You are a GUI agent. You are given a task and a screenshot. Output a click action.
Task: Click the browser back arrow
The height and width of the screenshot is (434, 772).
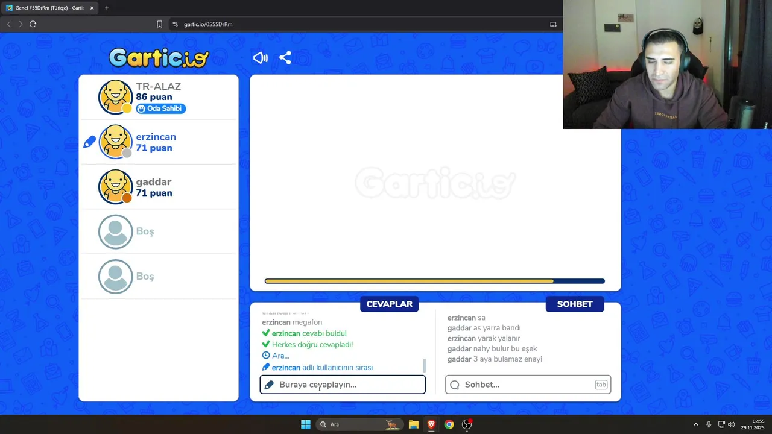8,24
